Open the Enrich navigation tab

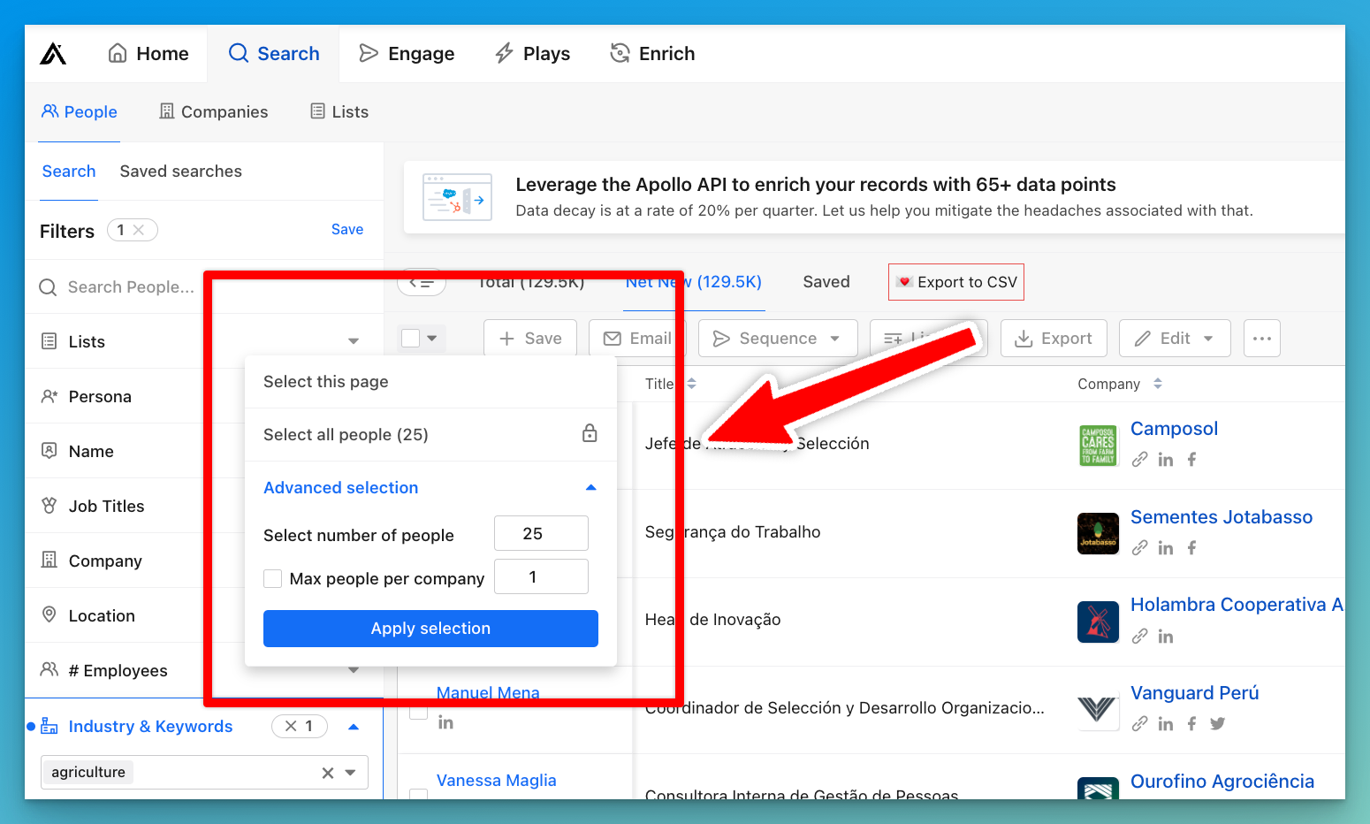652,54
